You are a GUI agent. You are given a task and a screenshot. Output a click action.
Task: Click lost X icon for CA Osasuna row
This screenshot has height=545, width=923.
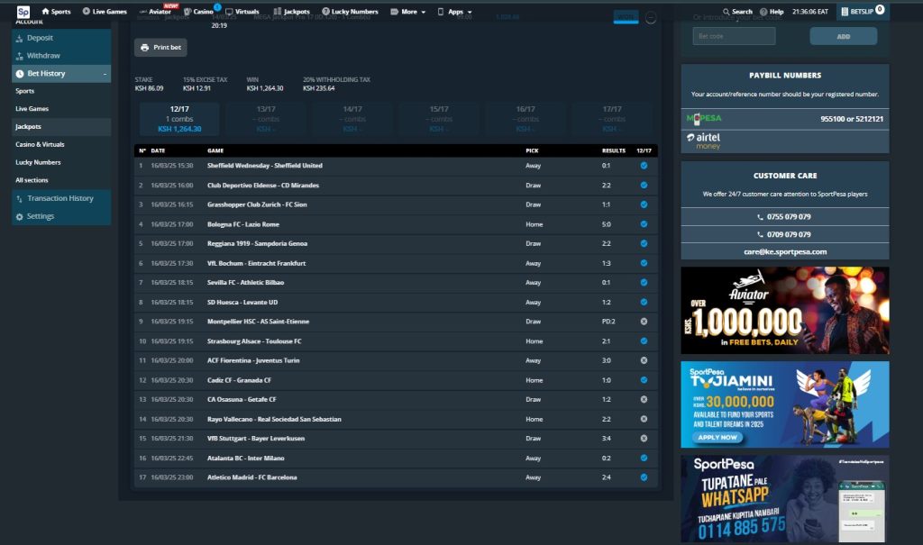pos(644,400)
